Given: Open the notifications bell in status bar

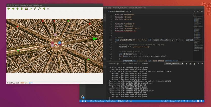Looking at the screenshot, I should [x=202, y=101].
